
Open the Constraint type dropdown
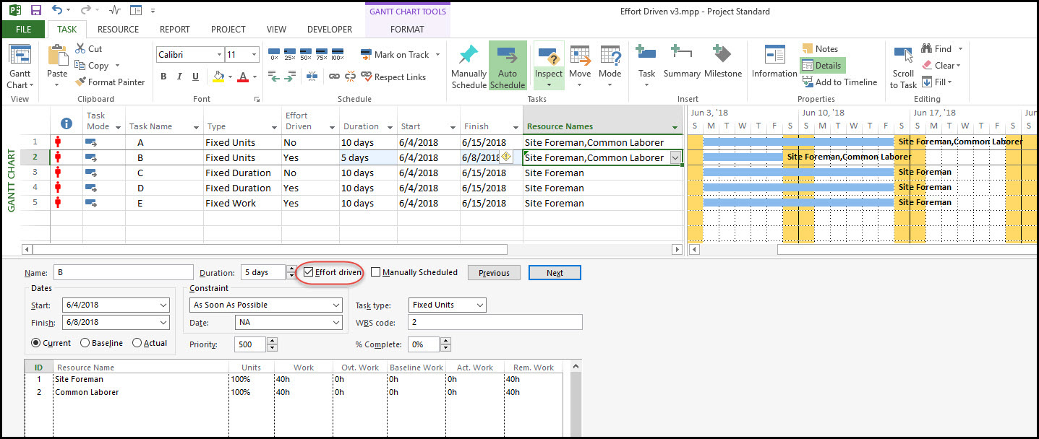coord(336,305)
